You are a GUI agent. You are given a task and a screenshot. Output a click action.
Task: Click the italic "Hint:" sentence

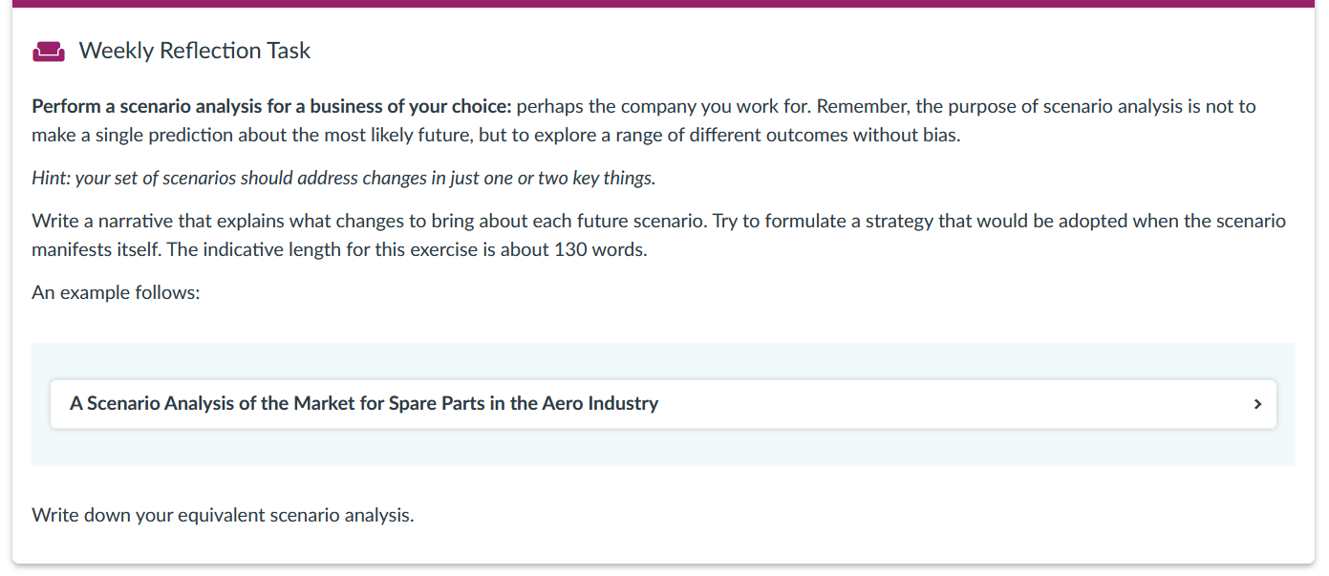pyautogui.click(x=343, y=179)
